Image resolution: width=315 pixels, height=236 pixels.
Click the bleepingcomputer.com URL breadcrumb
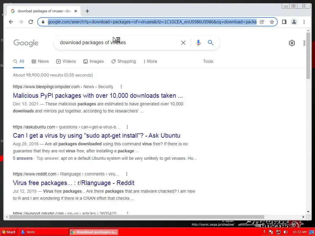(x=63, y=87)
